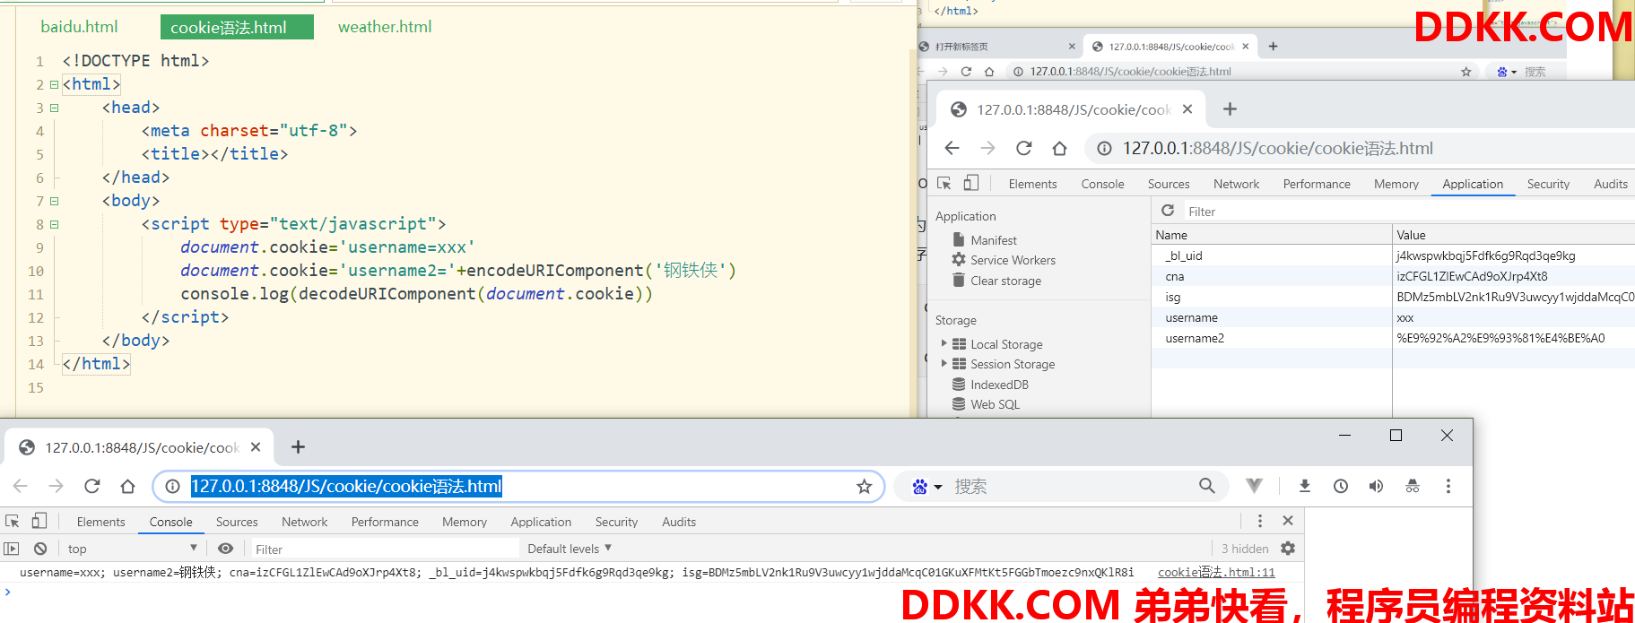Image resolution: width=1635 pixels, height=623 pixels.
Task: Click home icon in upper-right browser
Action: [1059, 148]
